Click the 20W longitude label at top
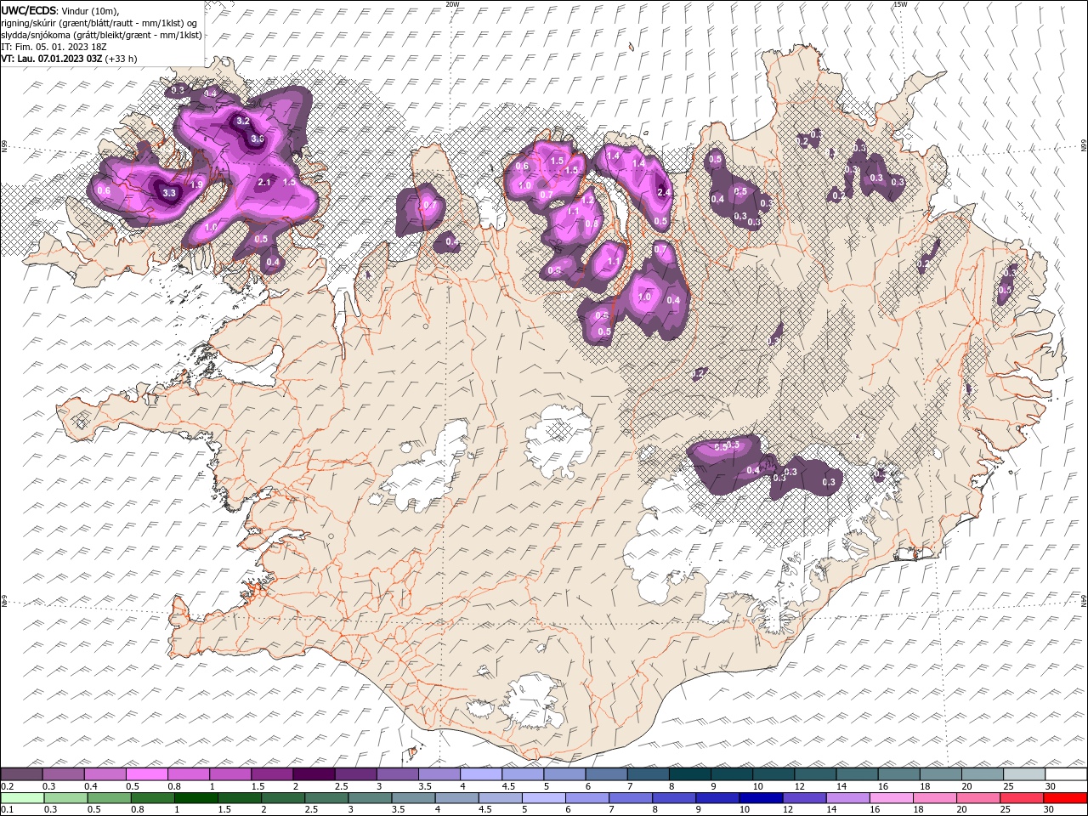 (x=453, y=4)
